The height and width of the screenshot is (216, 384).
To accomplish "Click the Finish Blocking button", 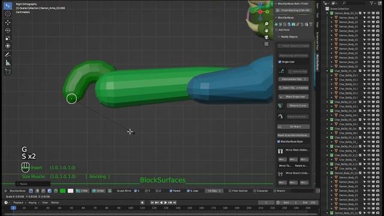I will point(293,11).
